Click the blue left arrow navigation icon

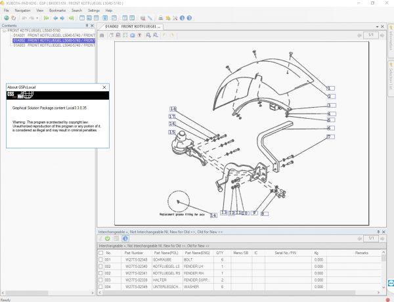pos(55,18)
